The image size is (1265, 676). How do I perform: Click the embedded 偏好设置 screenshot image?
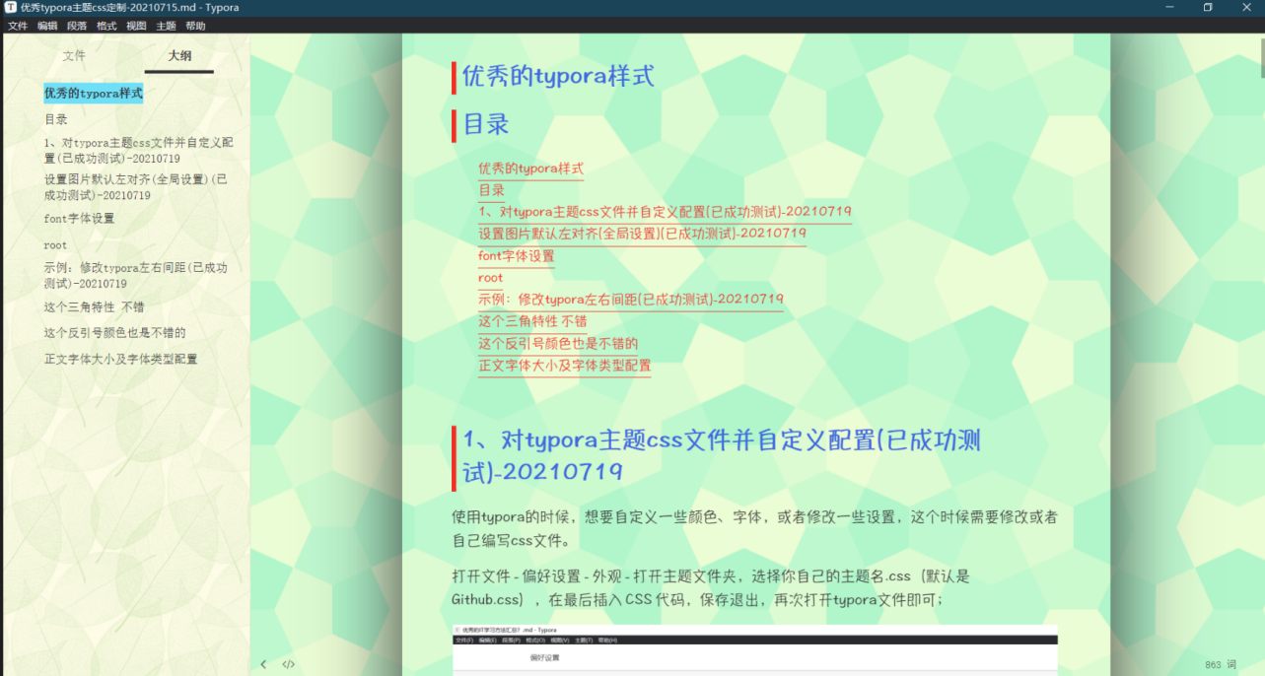(755, 649)
